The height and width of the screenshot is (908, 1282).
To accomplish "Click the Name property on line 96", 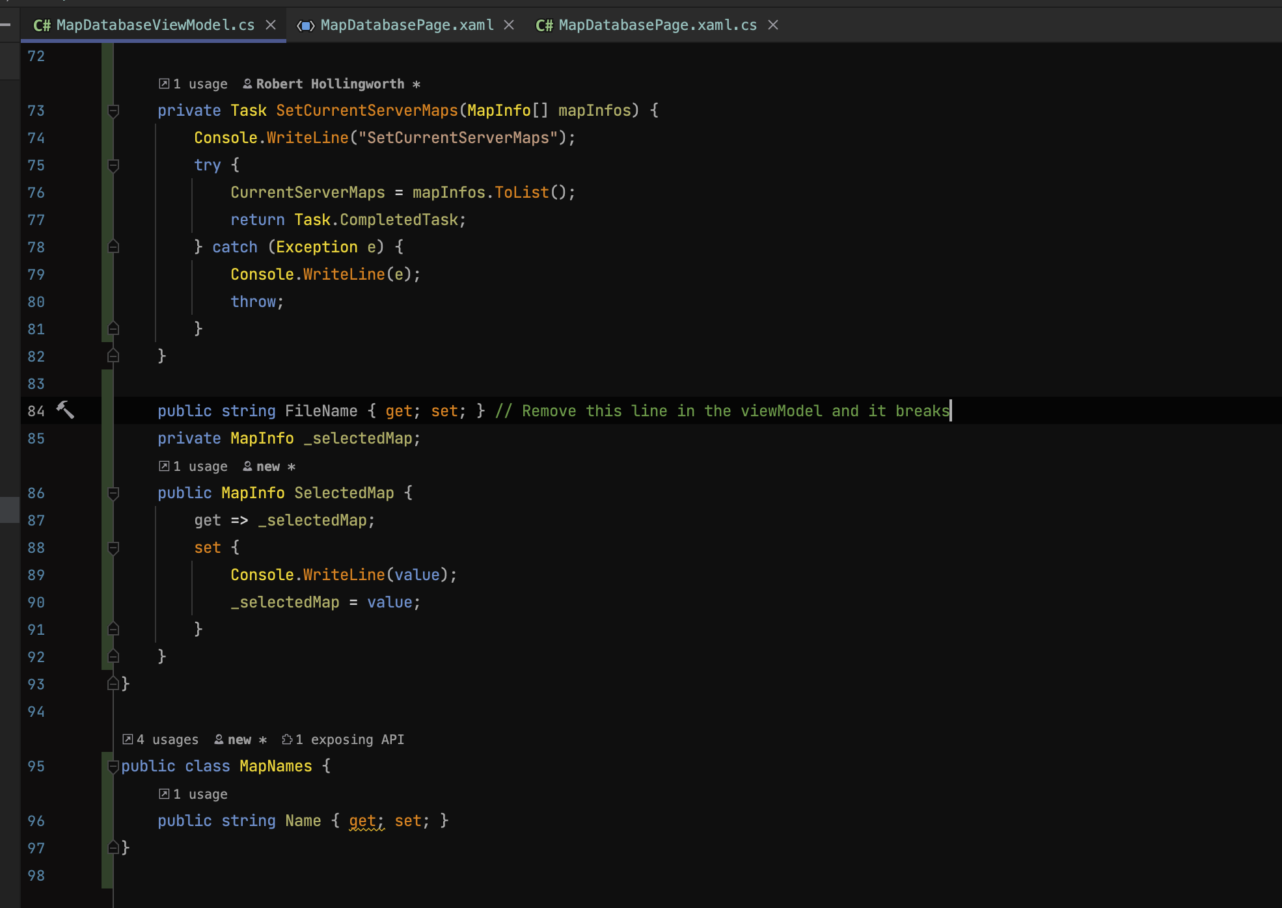I will pyautogui.click(x=303, y=821).
